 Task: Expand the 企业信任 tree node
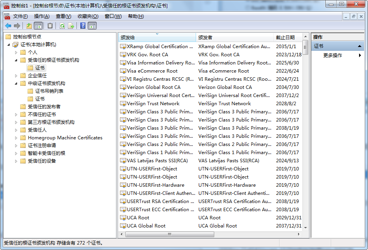[x=16, y=76]
